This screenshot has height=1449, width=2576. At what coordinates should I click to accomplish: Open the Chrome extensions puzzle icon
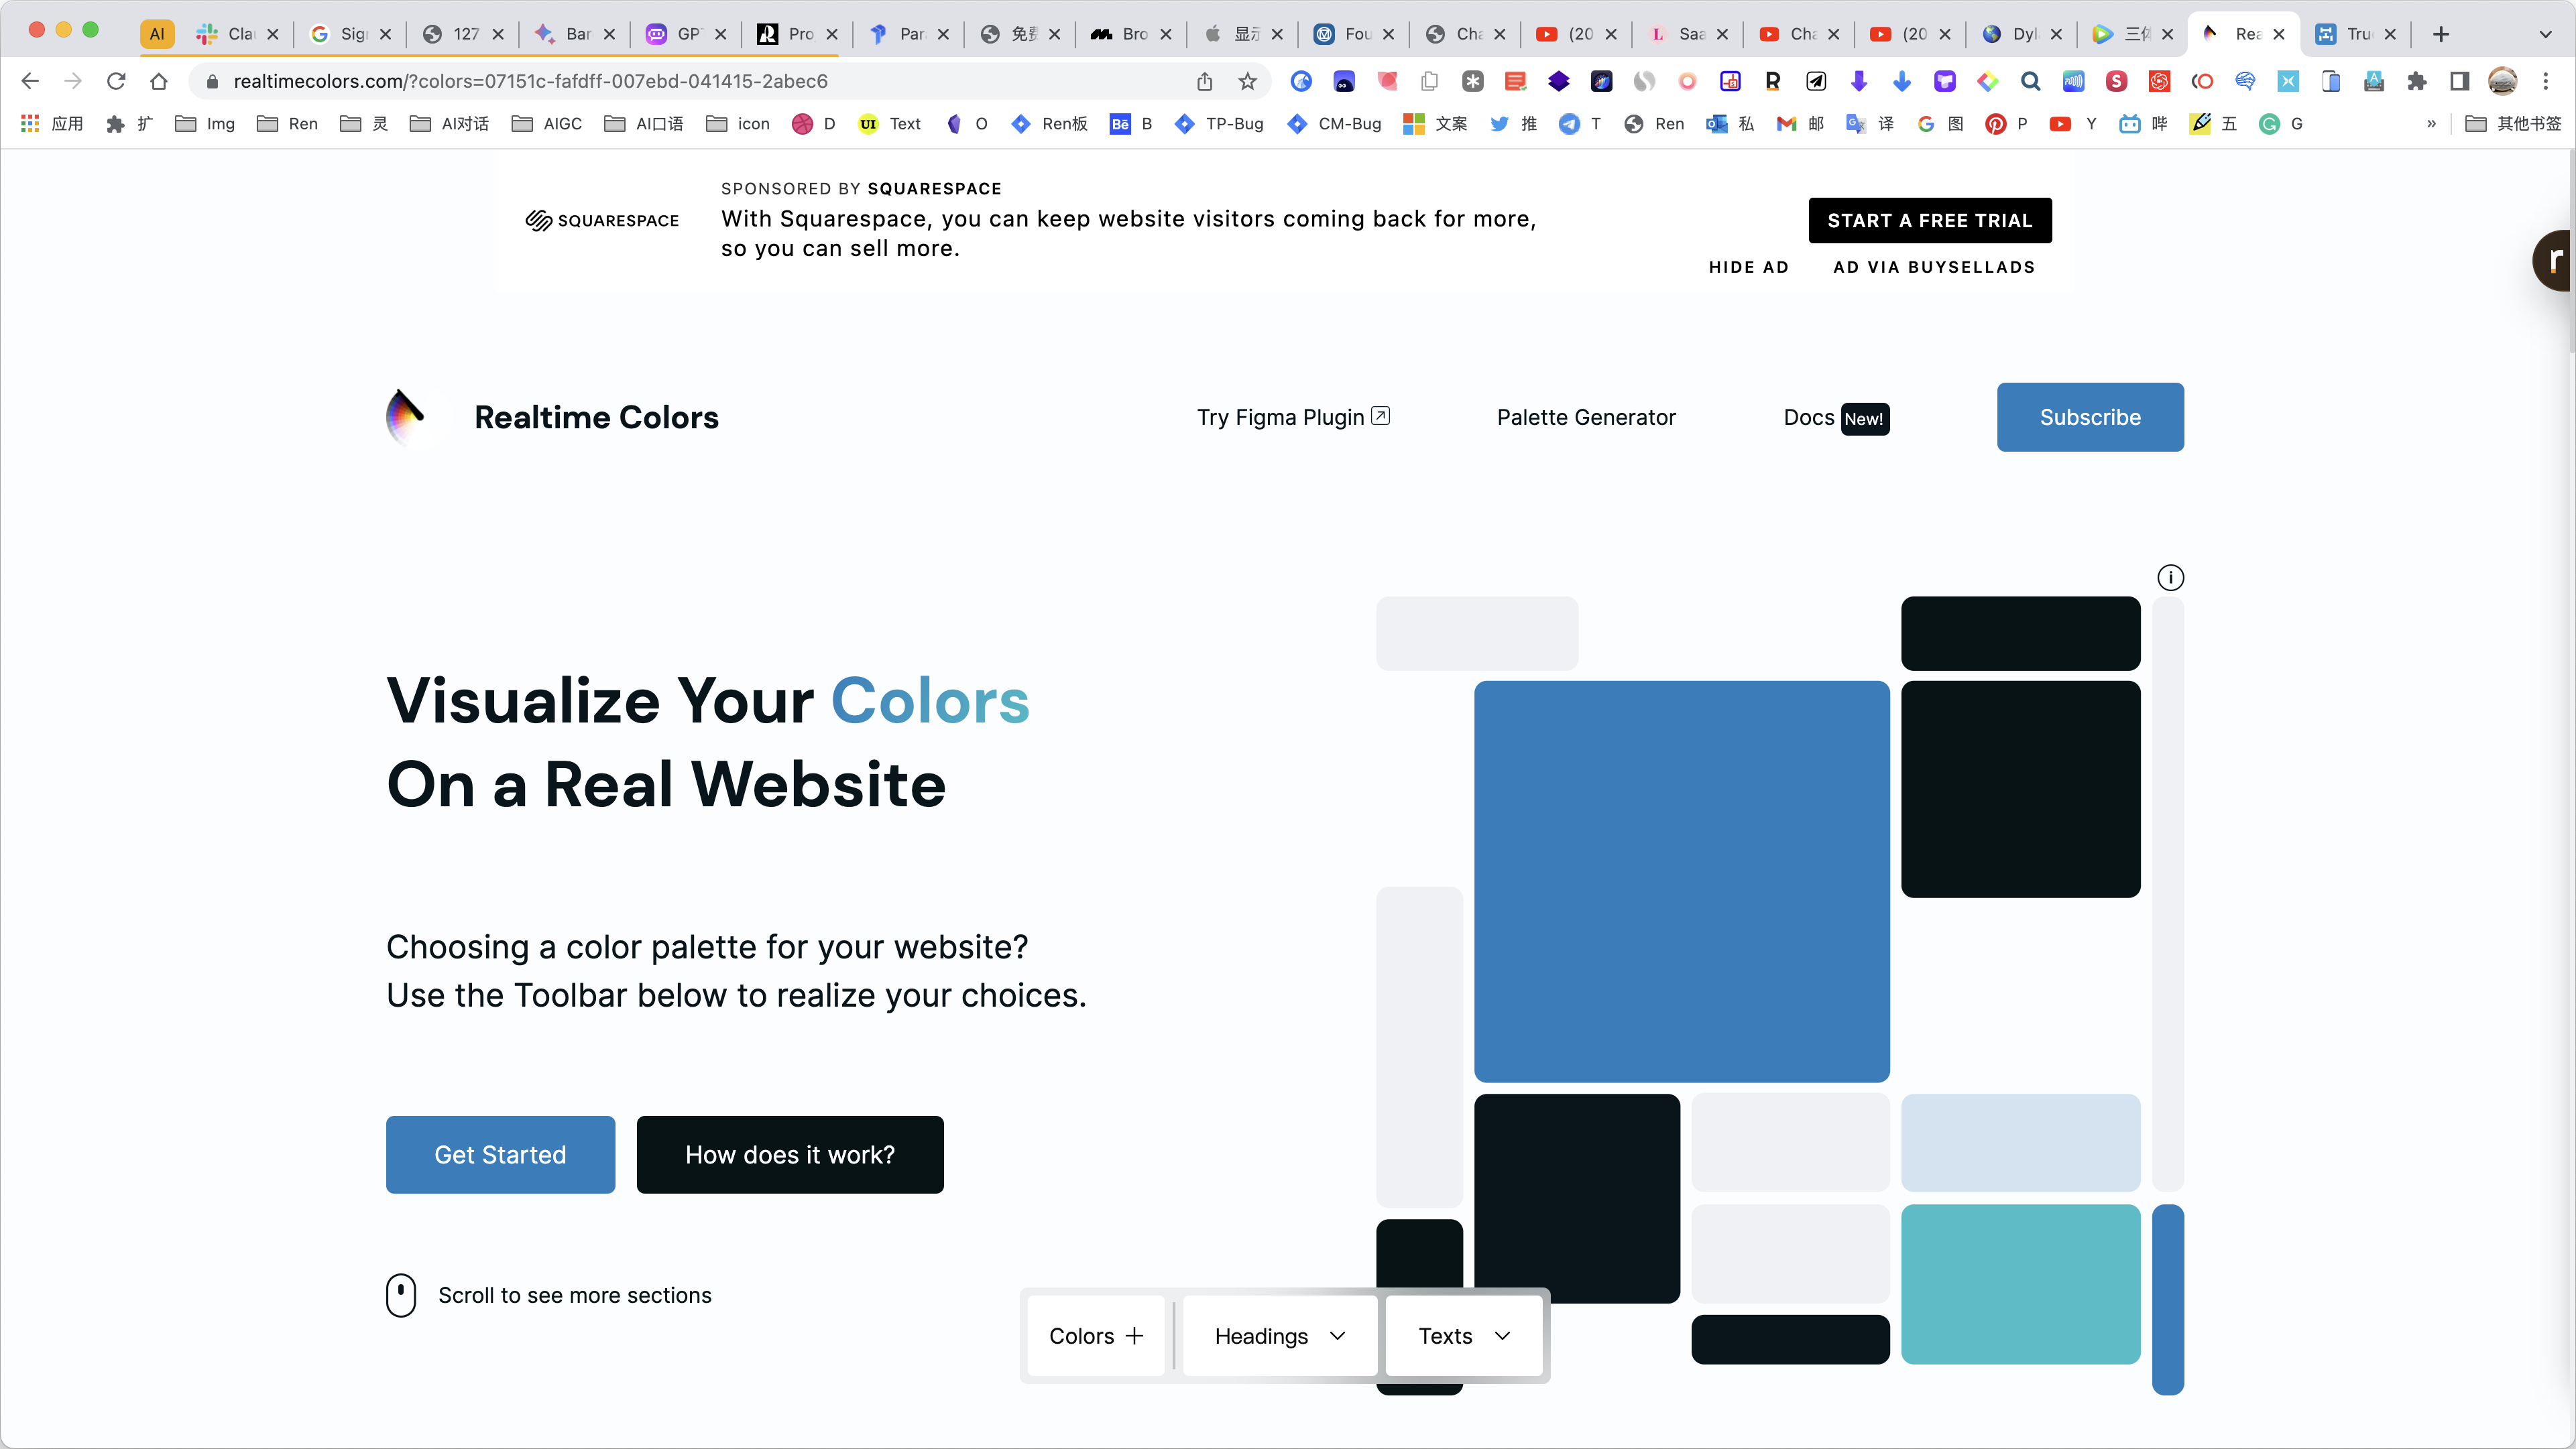(2416, 81)
